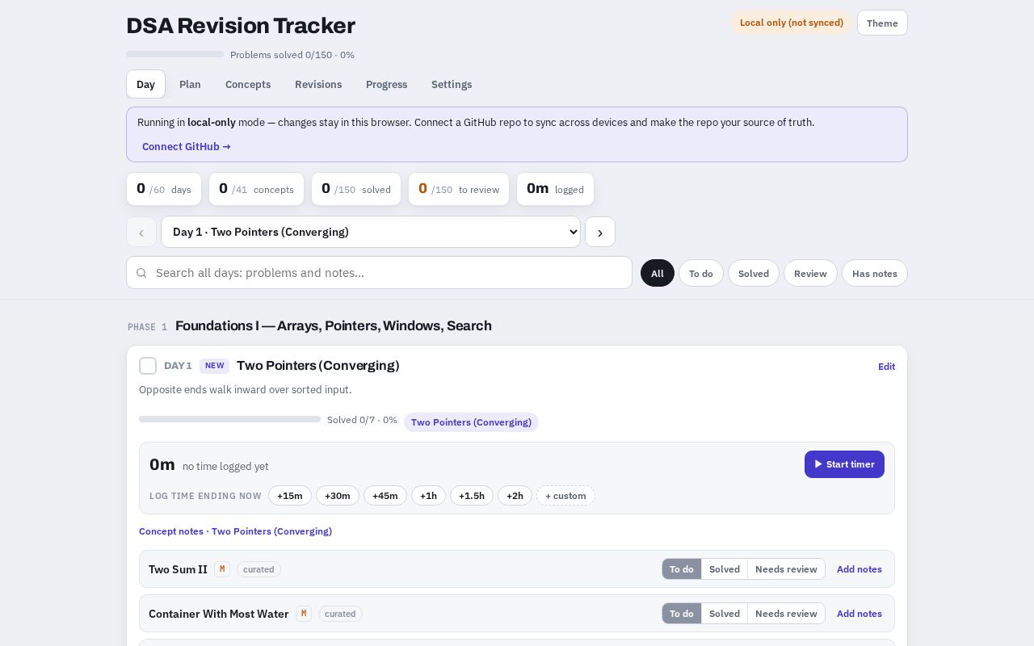Log +2h of time
The image size is (1034, 646).
515,496
